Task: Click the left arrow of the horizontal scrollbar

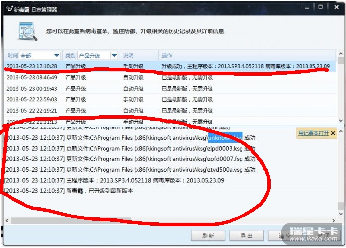Action: pyautogui.click(x=7, y=220)
